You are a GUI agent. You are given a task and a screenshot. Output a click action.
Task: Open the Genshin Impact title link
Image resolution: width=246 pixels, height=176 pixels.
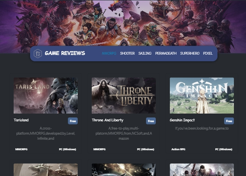tap(182, 120)
